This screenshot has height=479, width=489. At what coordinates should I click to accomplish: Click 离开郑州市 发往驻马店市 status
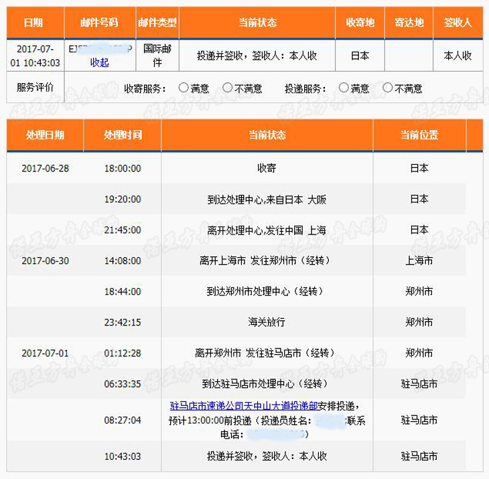(x=265, y=353)
